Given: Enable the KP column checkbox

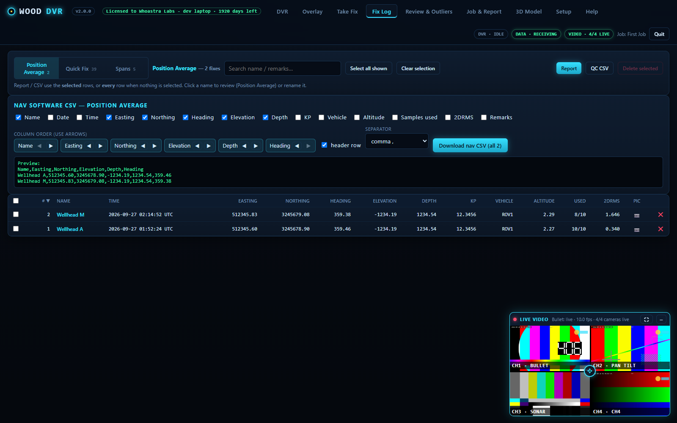Looking at the screenshot, I should (x=298, y=118).
